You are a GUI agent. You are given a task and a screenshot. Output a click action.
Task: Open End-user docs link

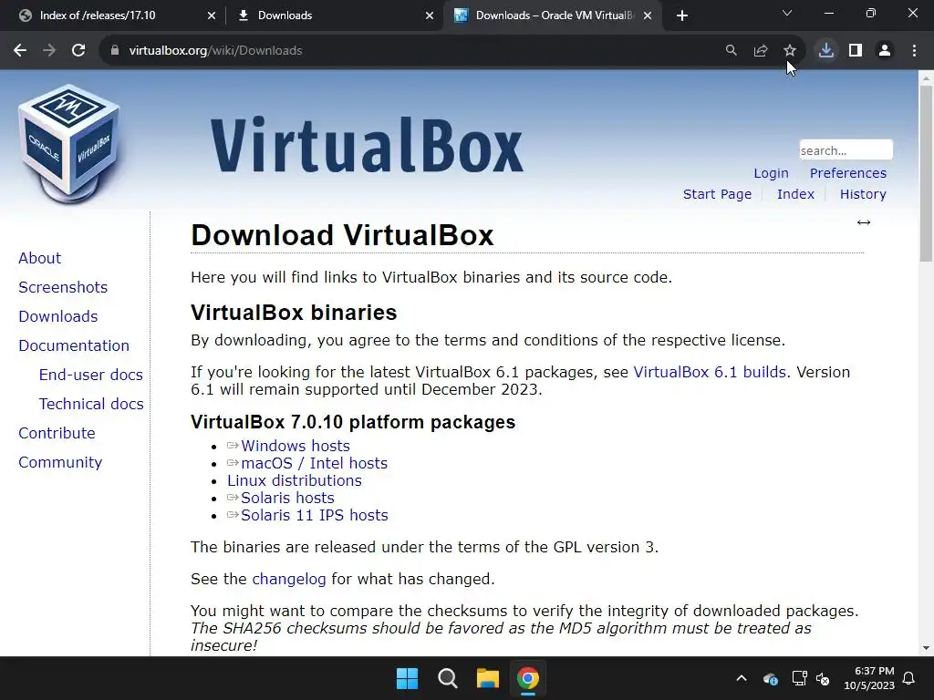(91, 375)
